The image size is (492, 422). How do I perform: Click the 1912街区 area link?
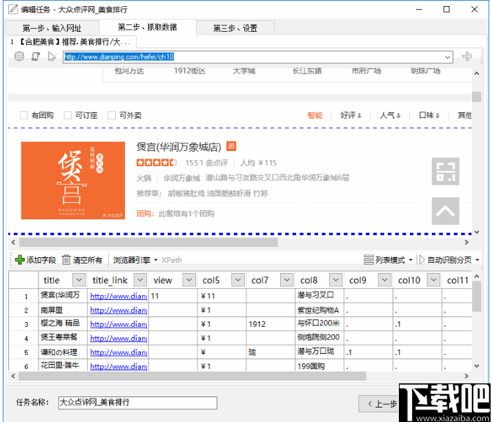point(190,71)
